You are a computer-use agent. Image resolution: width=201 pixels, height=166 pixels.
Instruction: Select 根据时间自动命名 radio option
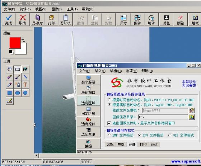pyautogui.click(x=109, y=100)
